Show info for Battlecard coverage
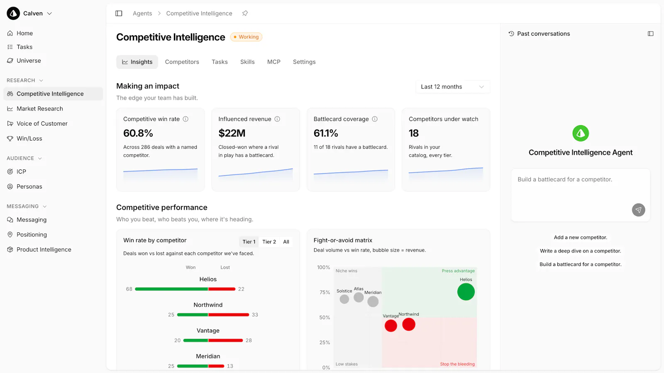The image size is (664, 373). (x=375, y=119)
